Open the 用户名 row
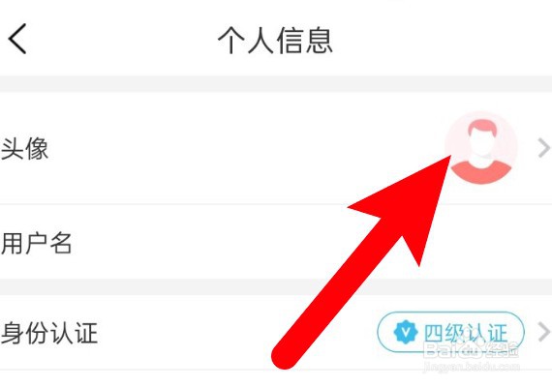 coord(276,242)
